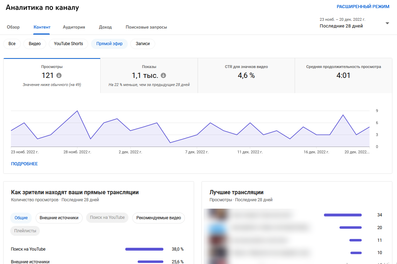The image size is (397, 264).
Task: Switch to the Поисковые запросы tab
Action: coord(147,27)
